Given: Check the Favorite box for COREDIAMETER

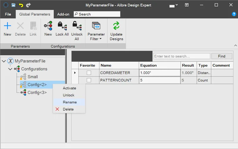Looking at the screenshot, I should (89, 73).
